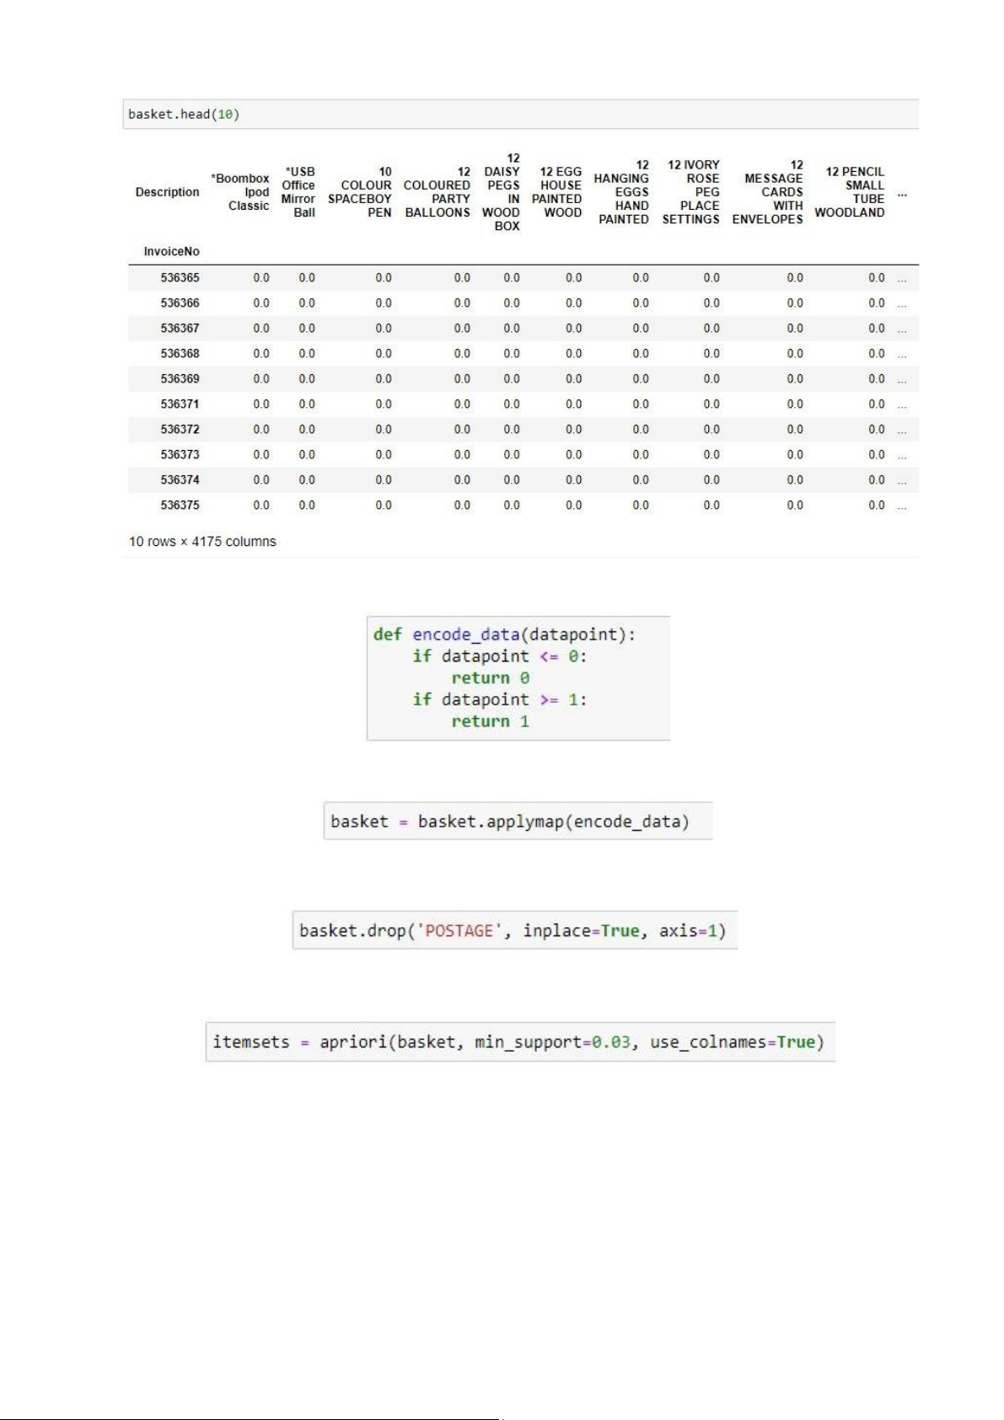The width and height of the screenshot is (1004, 1420).
Task: Select the Description header label
Action: [x=167, y=192]
